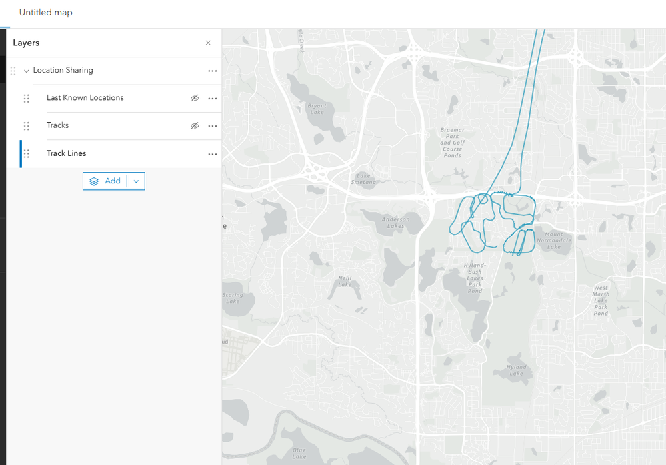Open the Tracks layer options menu
This screenshot has height=465, width=666.
[212, 126]
